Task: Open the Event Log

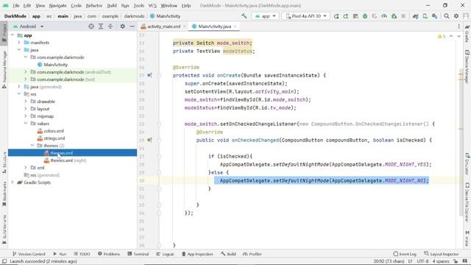Action: pyautogui.click(x=405, y=254)
